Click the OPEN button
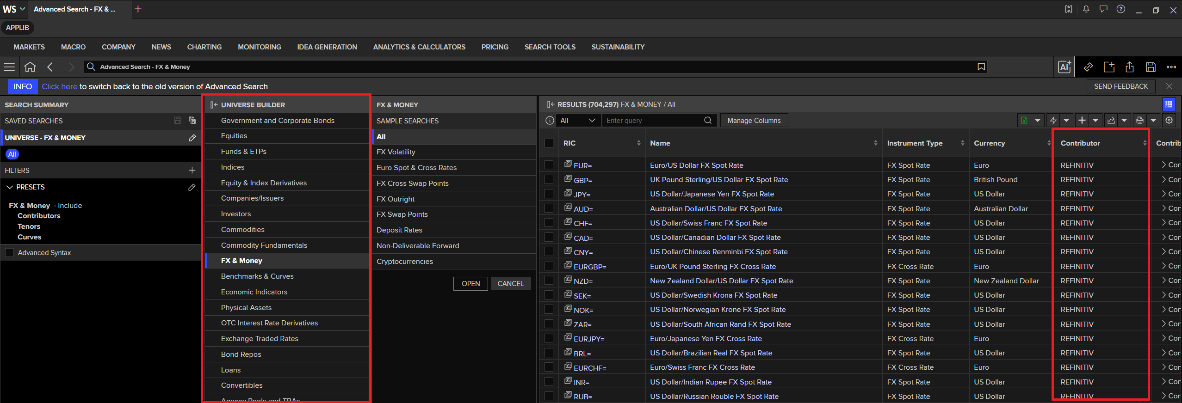1182x403 pixels. 470,284
